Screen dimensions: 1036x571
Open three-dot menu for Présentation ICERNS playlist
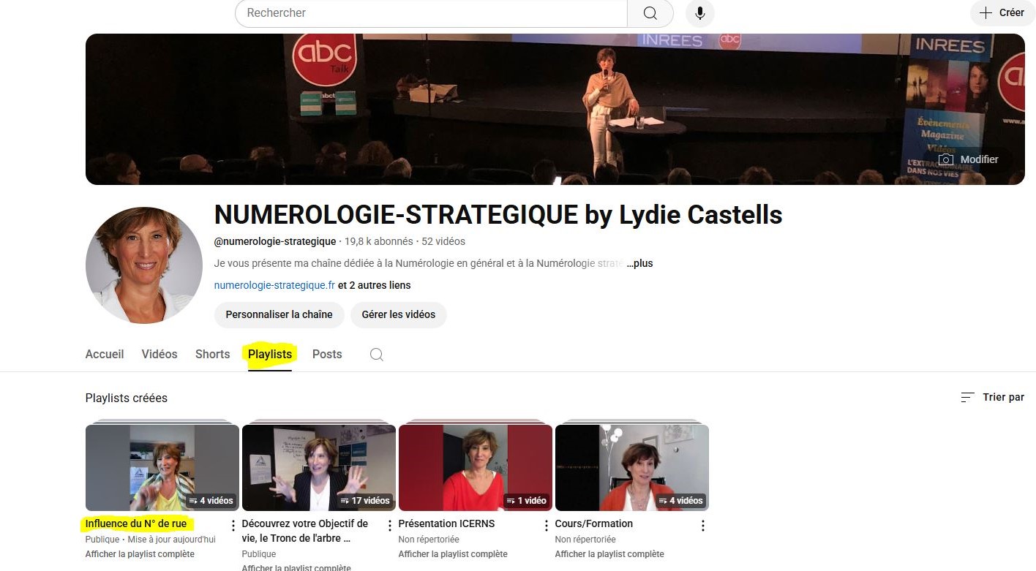click(547, 526)
